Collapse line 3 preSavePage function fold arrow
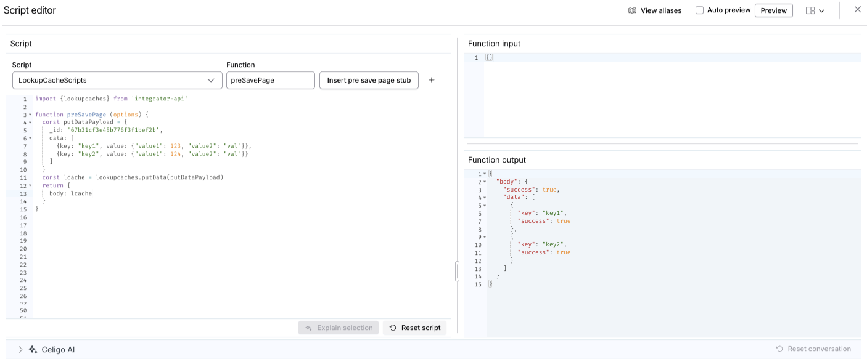 [29, 114]
